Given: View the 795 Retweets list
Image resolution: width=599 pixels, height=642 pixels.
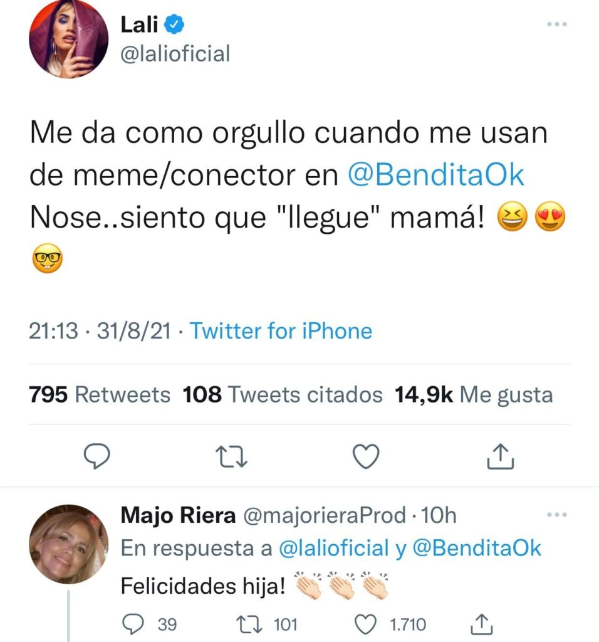Looking at the screenshot, I should (100, 395).
